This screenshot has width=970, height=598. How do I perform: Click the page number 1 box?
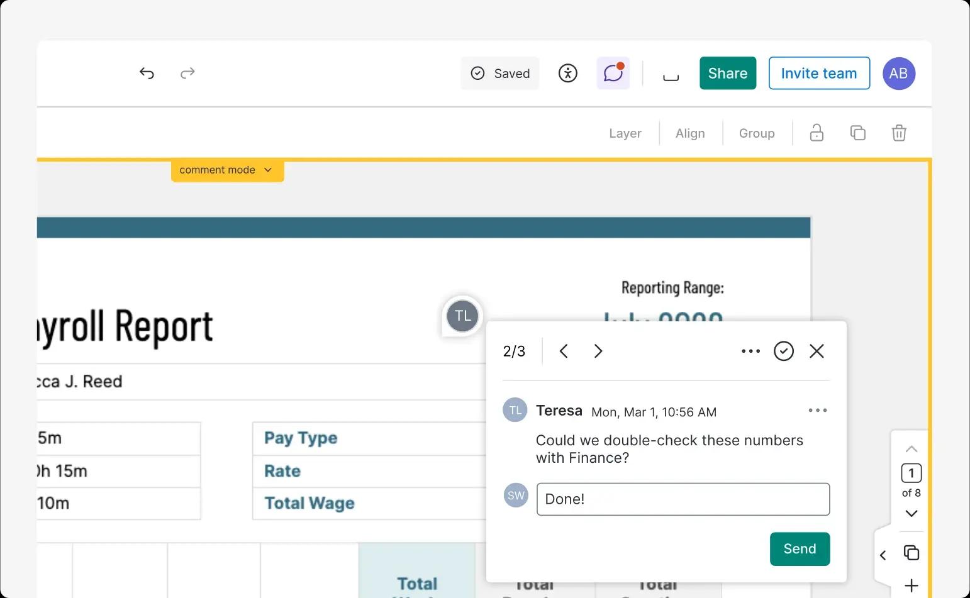tap(911, 473)
